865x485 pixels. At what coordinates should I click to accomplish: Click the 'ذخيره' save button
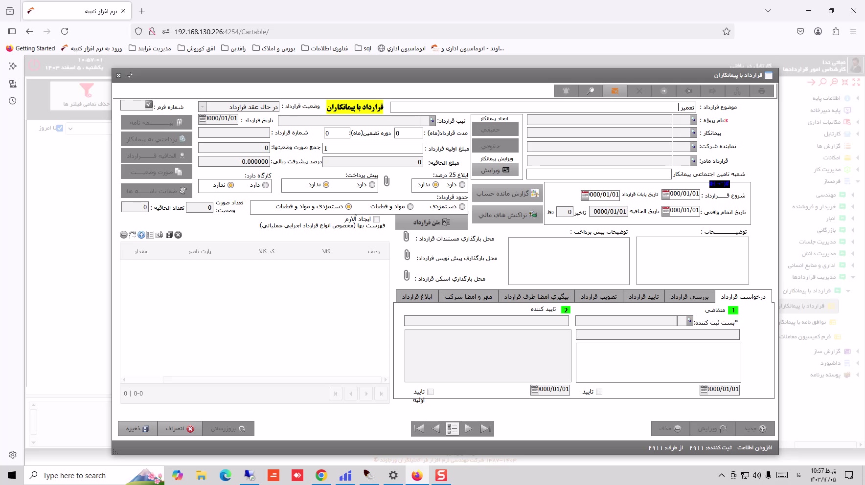pos(137,429)
